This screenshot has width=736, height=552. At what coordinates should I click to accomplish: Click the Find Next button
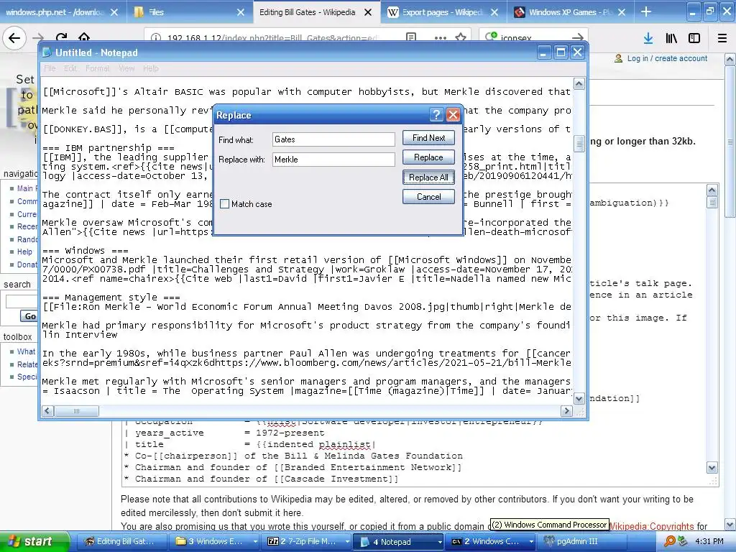coord(428,138)
